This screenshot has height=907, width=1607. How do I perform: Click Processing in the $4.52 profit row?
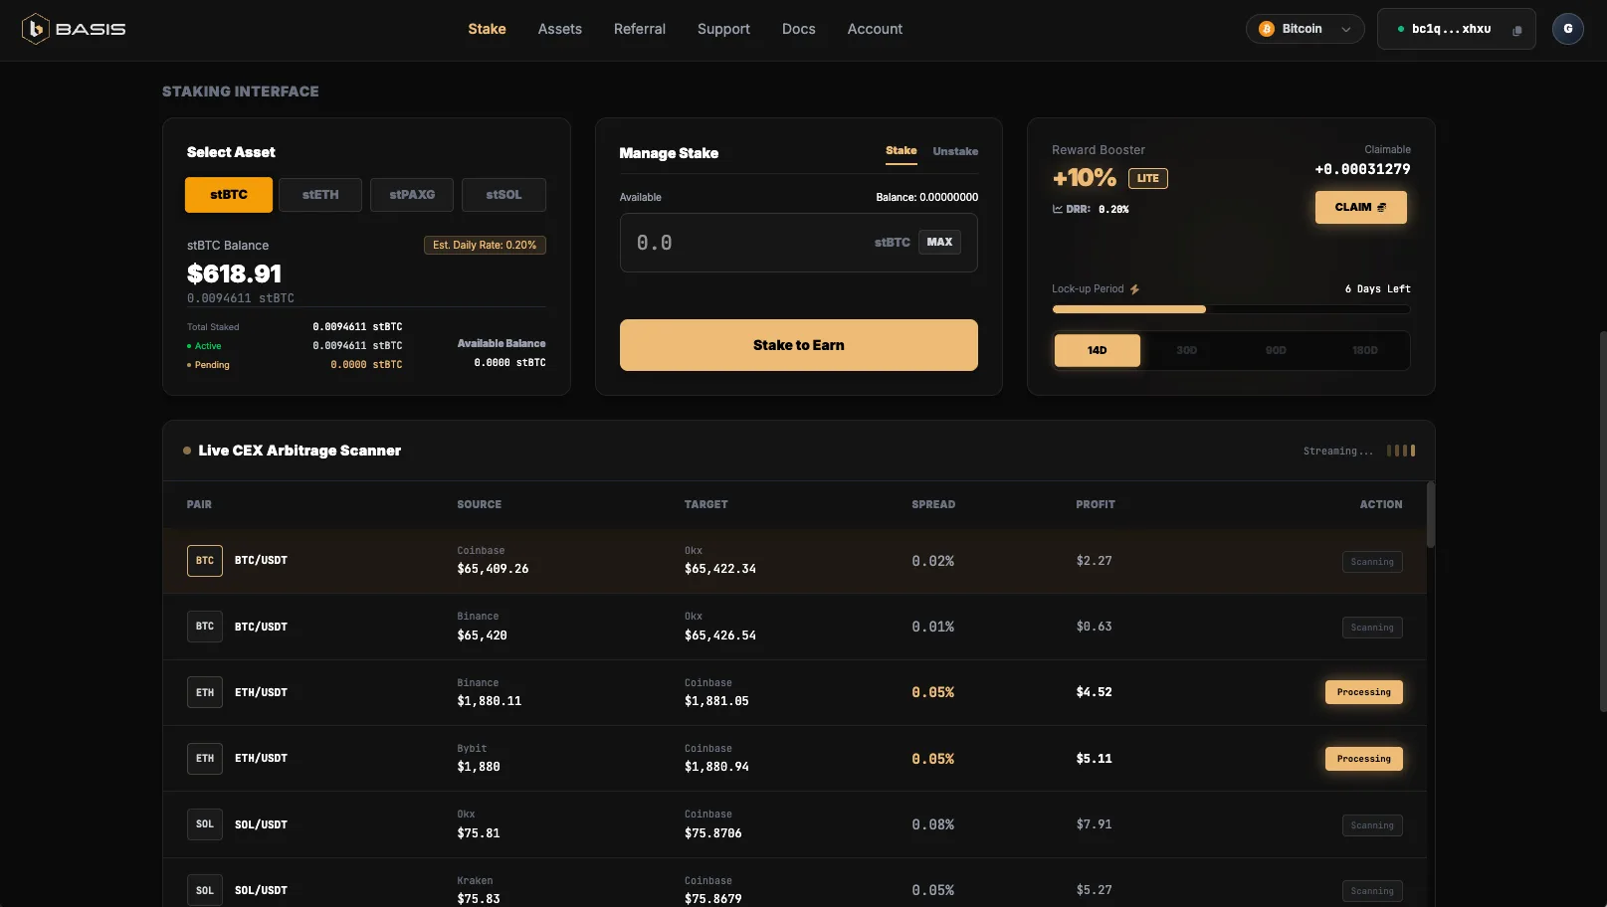[x=1363, y=692]
